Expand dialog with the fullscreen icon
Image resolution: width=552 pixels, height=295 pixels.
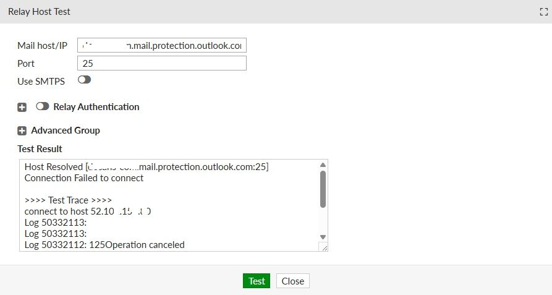click(x=543, y=12)
